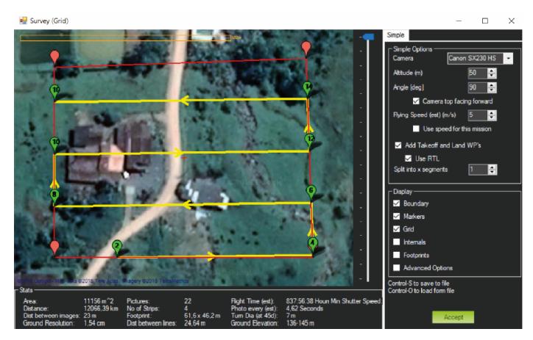Show Footprints on the map
Screen dimensions: 533x340
click(x=398, y=255)
